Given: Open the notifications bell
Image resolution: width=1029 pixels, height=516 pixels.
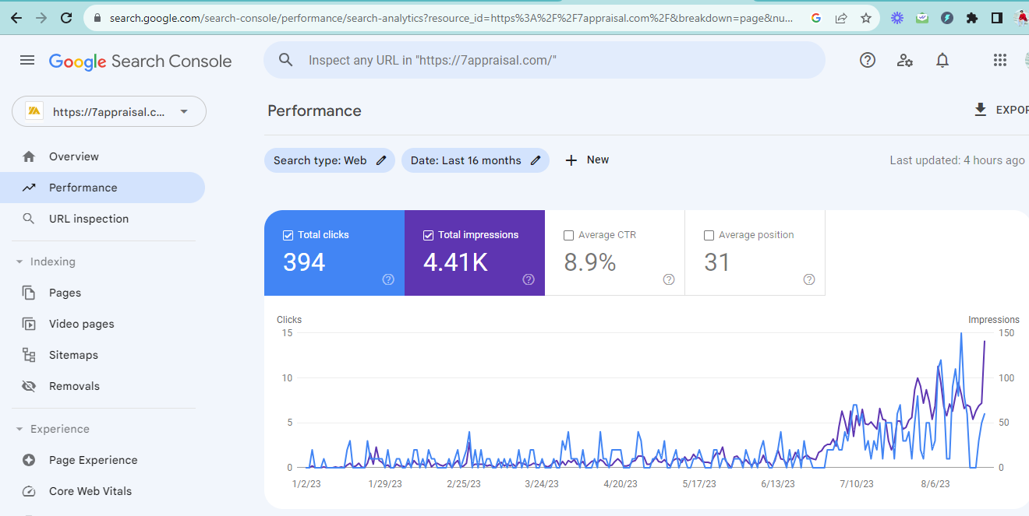Looking at the screenshot, I should tap(942, 60).
